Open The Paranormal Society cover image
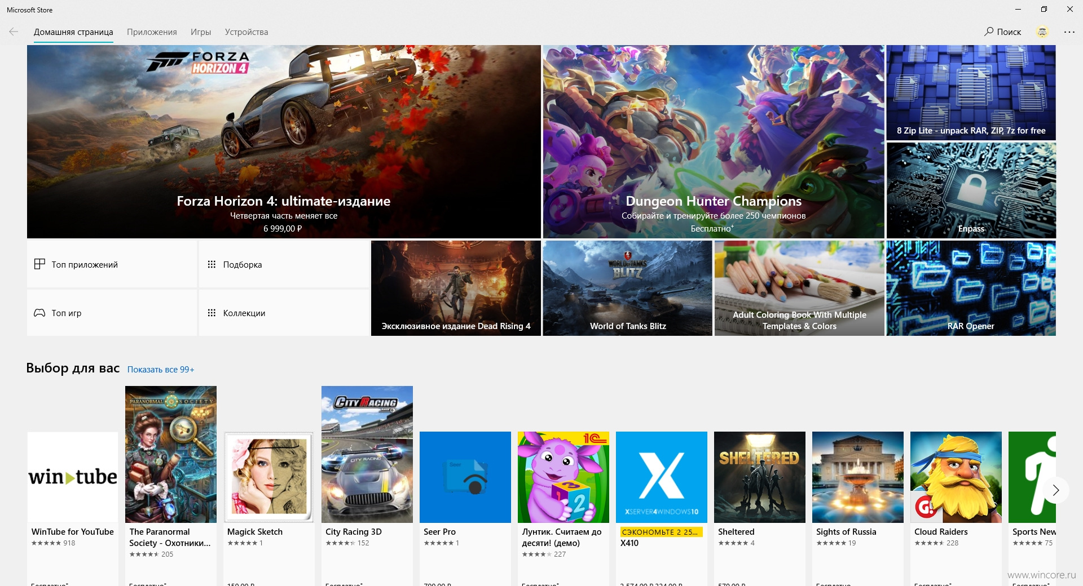This screenshot has height=586, width=1083. [171, 454]
